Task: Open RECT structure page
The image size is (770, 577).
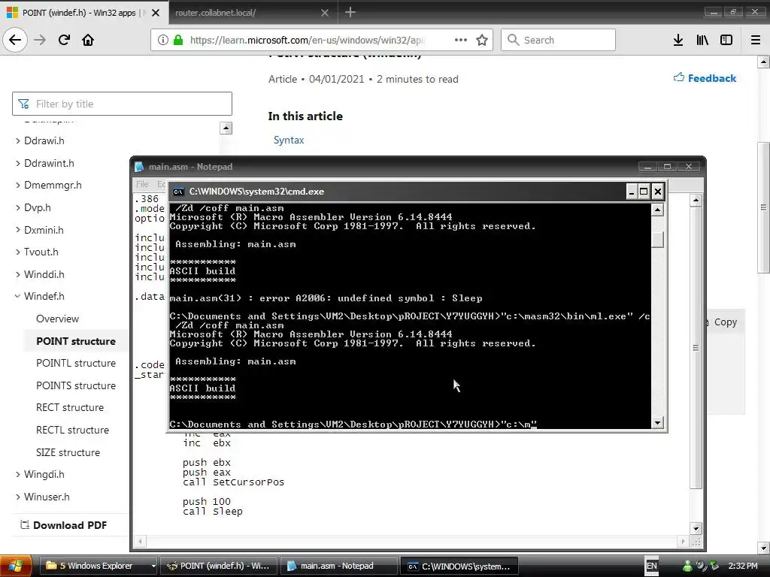Action: coord(70,407)
